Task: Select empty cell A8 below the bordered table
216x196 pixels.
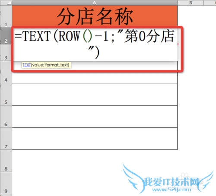Action: point(95,161)
